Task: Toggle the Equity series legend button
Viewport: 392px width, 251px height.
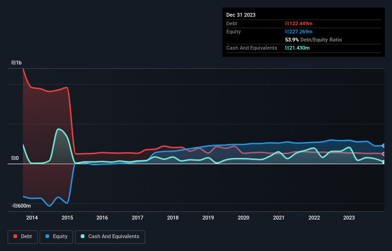Action: pos(56,237)
